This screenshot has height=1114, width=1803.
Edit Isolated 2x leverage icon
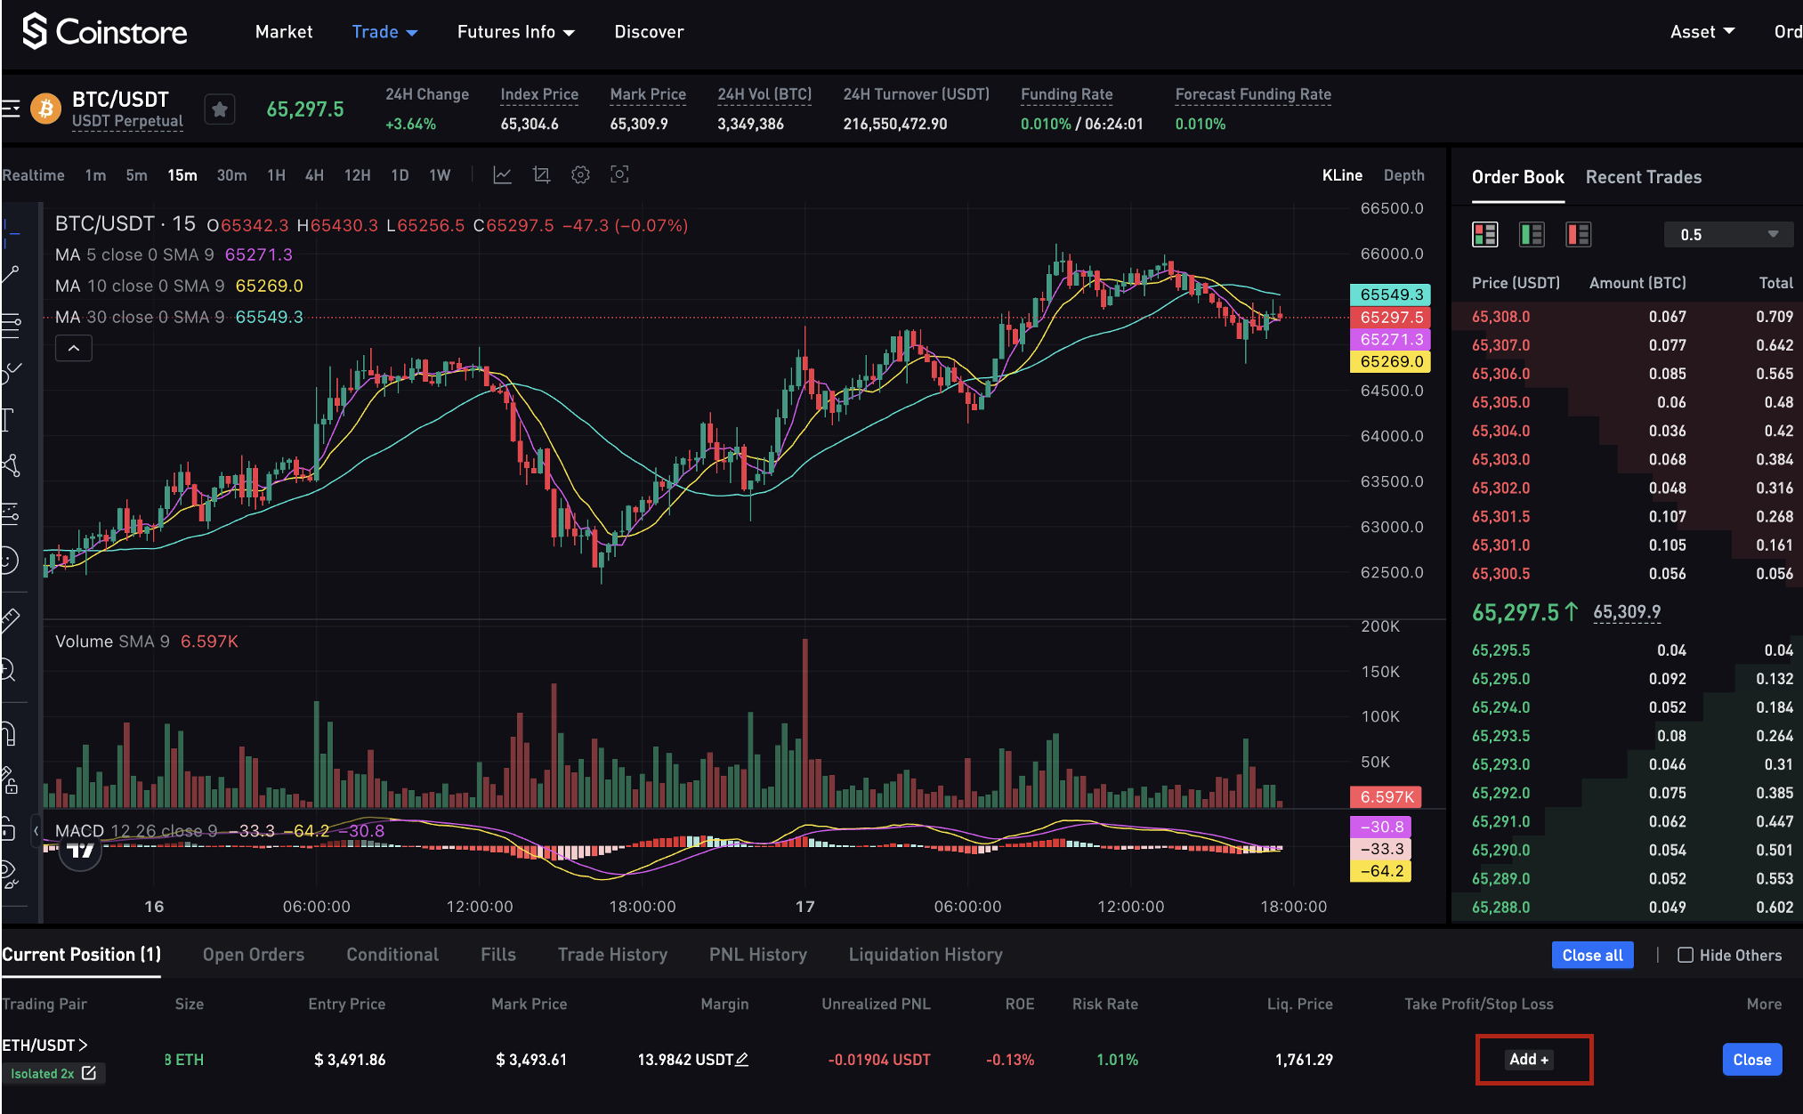pos(89,1073)
